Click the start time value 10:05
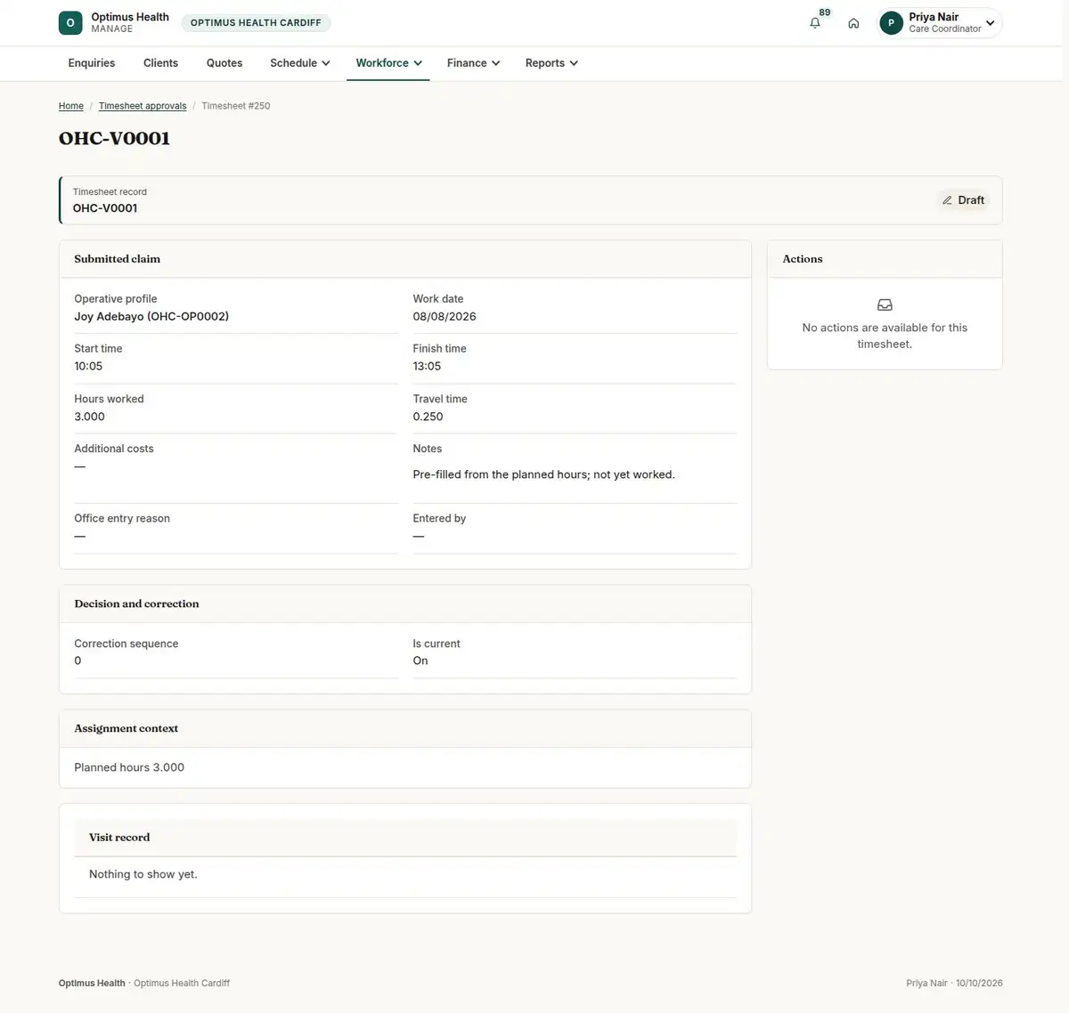The image size is (1069, 1013). [88, 366]
